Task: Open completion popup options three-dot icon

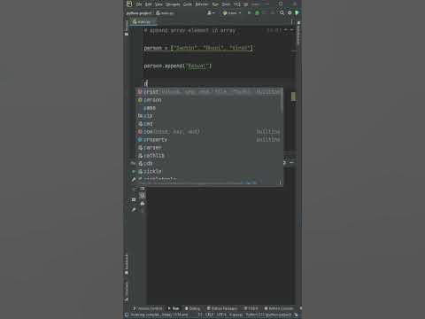Action: pyautogui.click(x=280, y=183)
